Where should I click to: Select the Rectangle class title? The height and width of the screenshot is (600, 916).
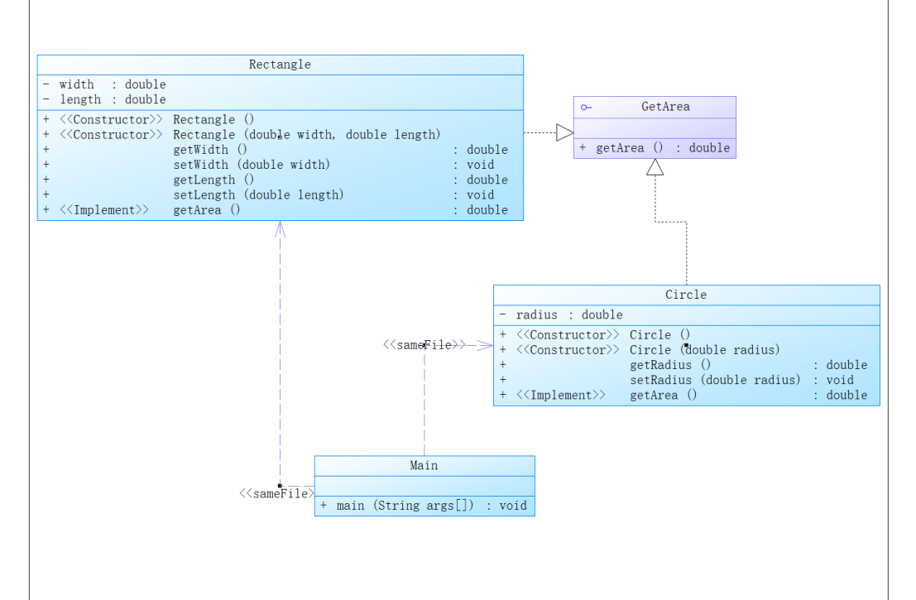click(x=280, y=65)
